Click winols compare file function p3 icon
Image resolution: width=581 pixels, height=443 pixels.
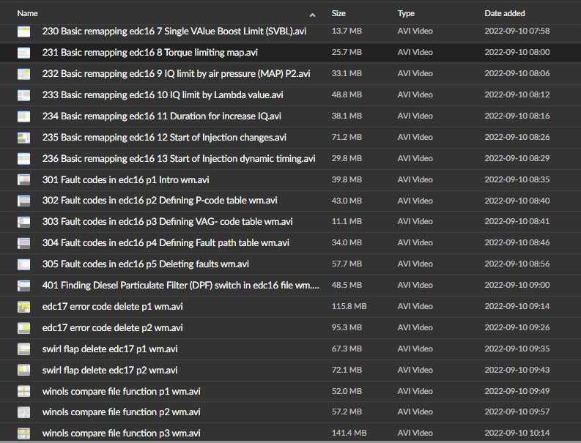24,433
